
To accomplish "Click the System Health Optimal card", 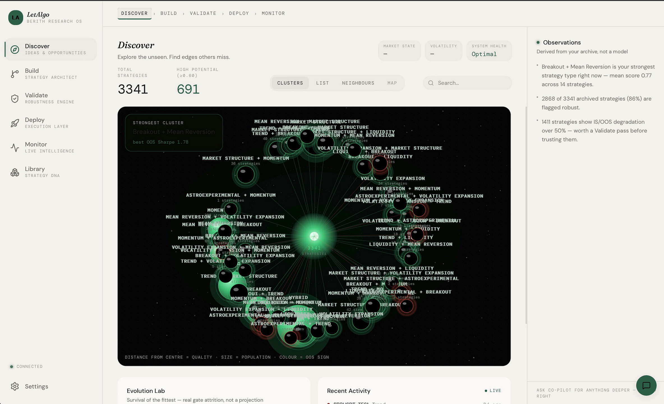I will [489, 51].
